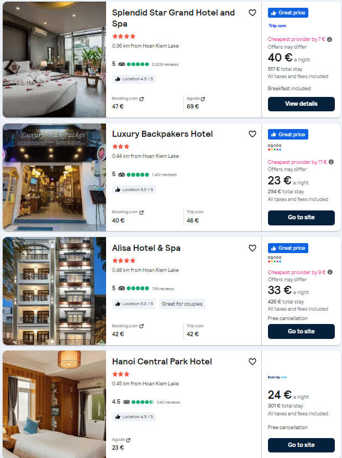Open Agoda external link icon showing 69 €
Screen dimensions: 342x458
[203, 99]
